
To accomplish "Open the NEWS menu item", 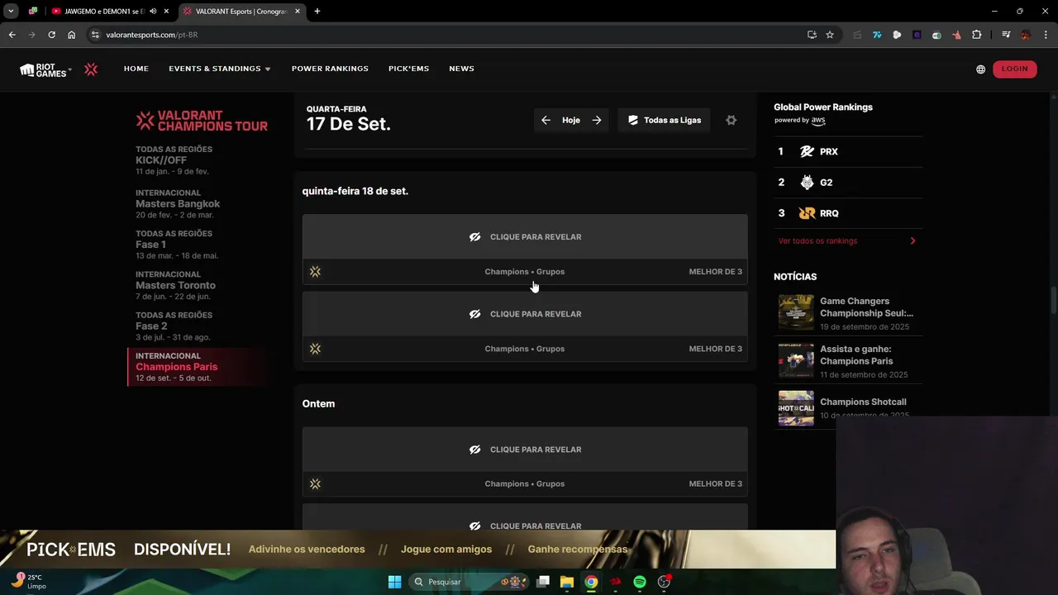I will point(461,69).
